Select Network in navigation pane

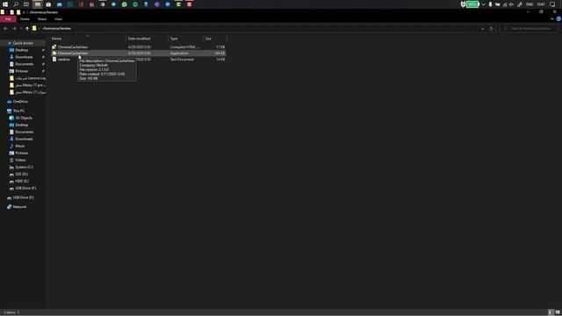point(19,207)
